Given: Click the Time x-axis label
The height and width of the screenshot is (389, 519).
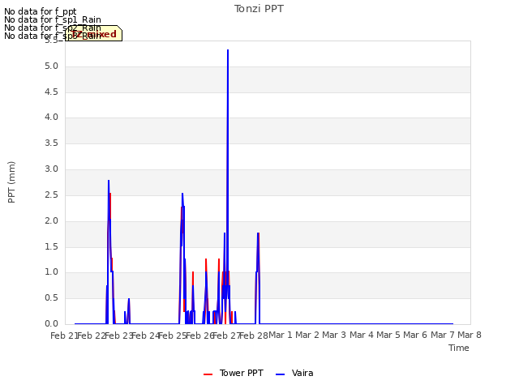Looking at the screenshot, I should 458,348.
